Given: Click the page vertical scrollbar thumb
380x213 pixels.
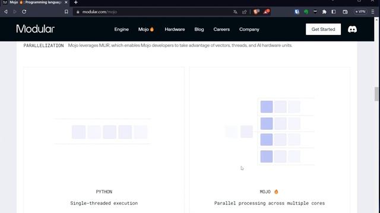Looking at the screenshot, I should point(376,94).
